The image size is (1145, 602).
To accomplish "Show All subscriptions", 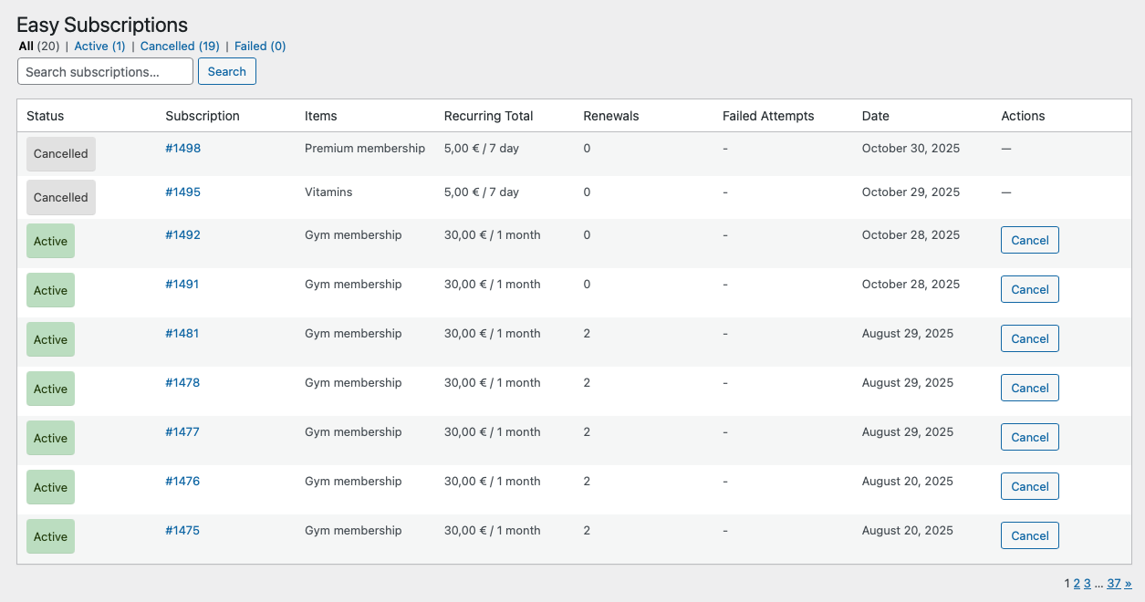I will pos(25,46).
